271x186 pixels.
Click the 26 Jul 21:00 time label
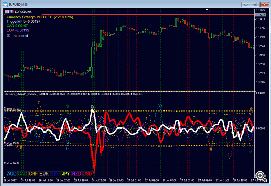pyautogui.click(x=99, y=180)
